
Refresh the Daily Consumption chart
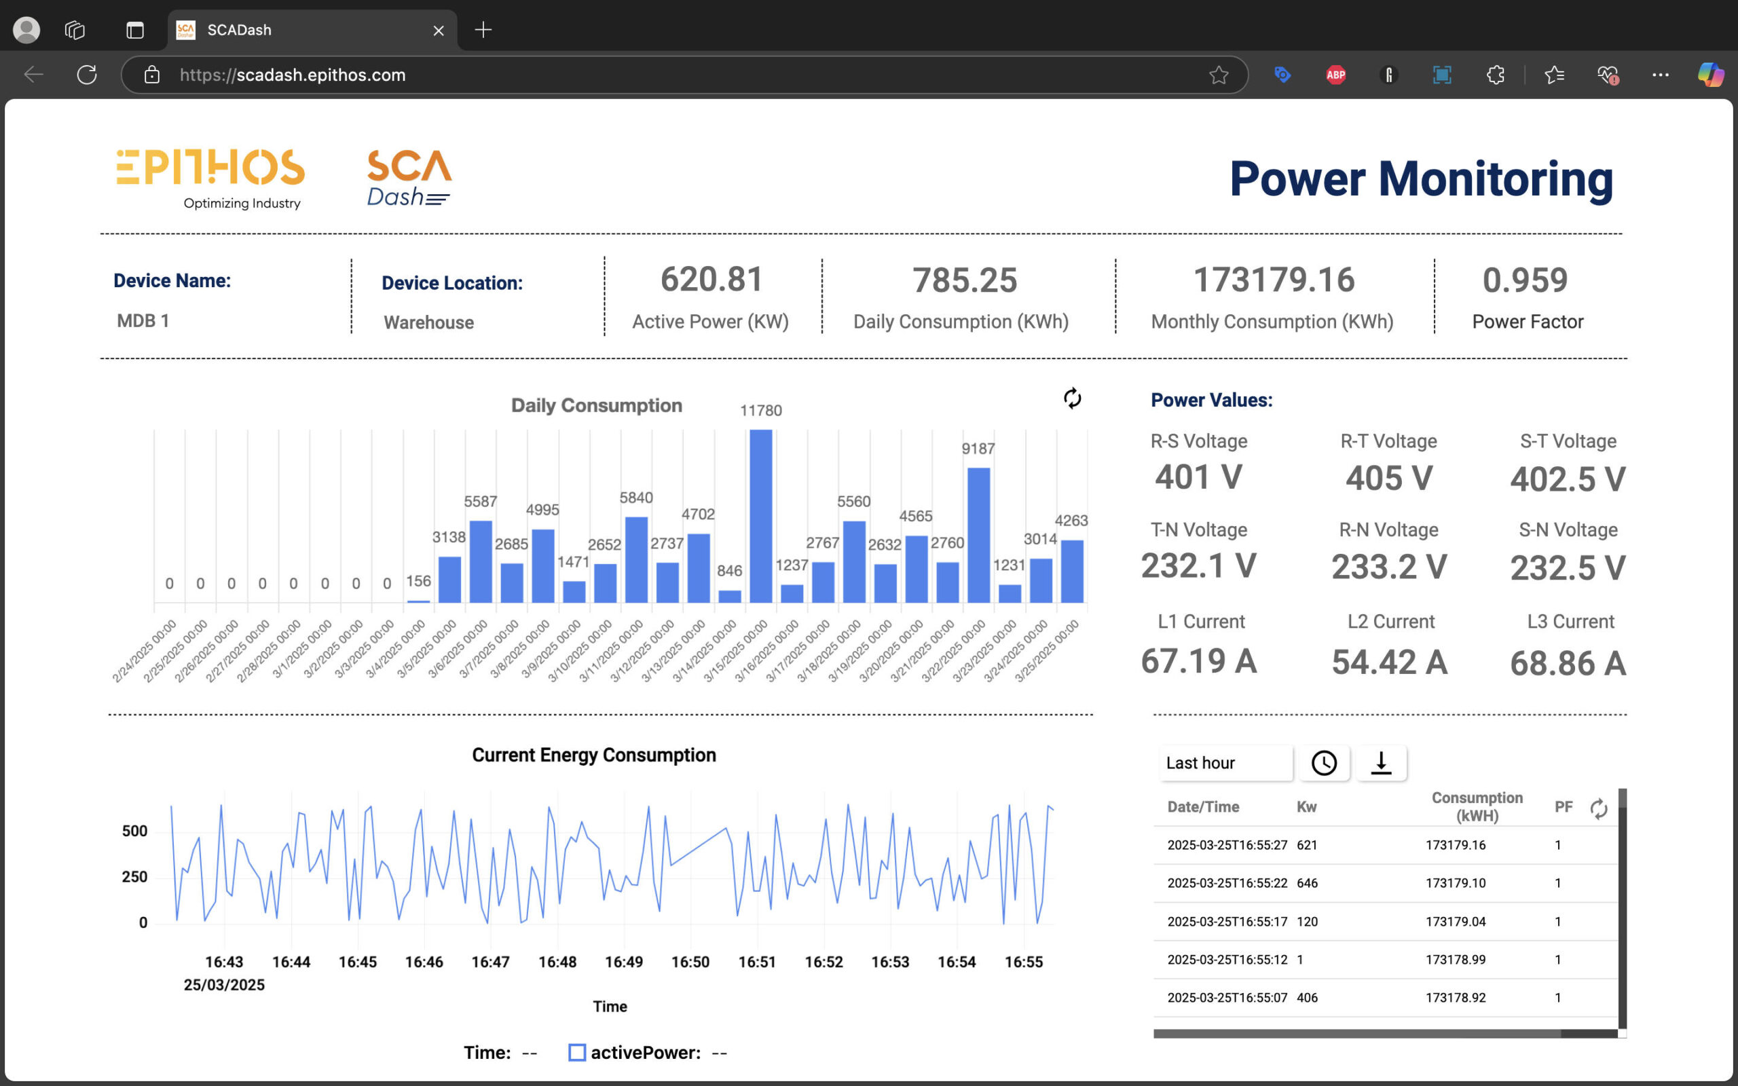1071,398
